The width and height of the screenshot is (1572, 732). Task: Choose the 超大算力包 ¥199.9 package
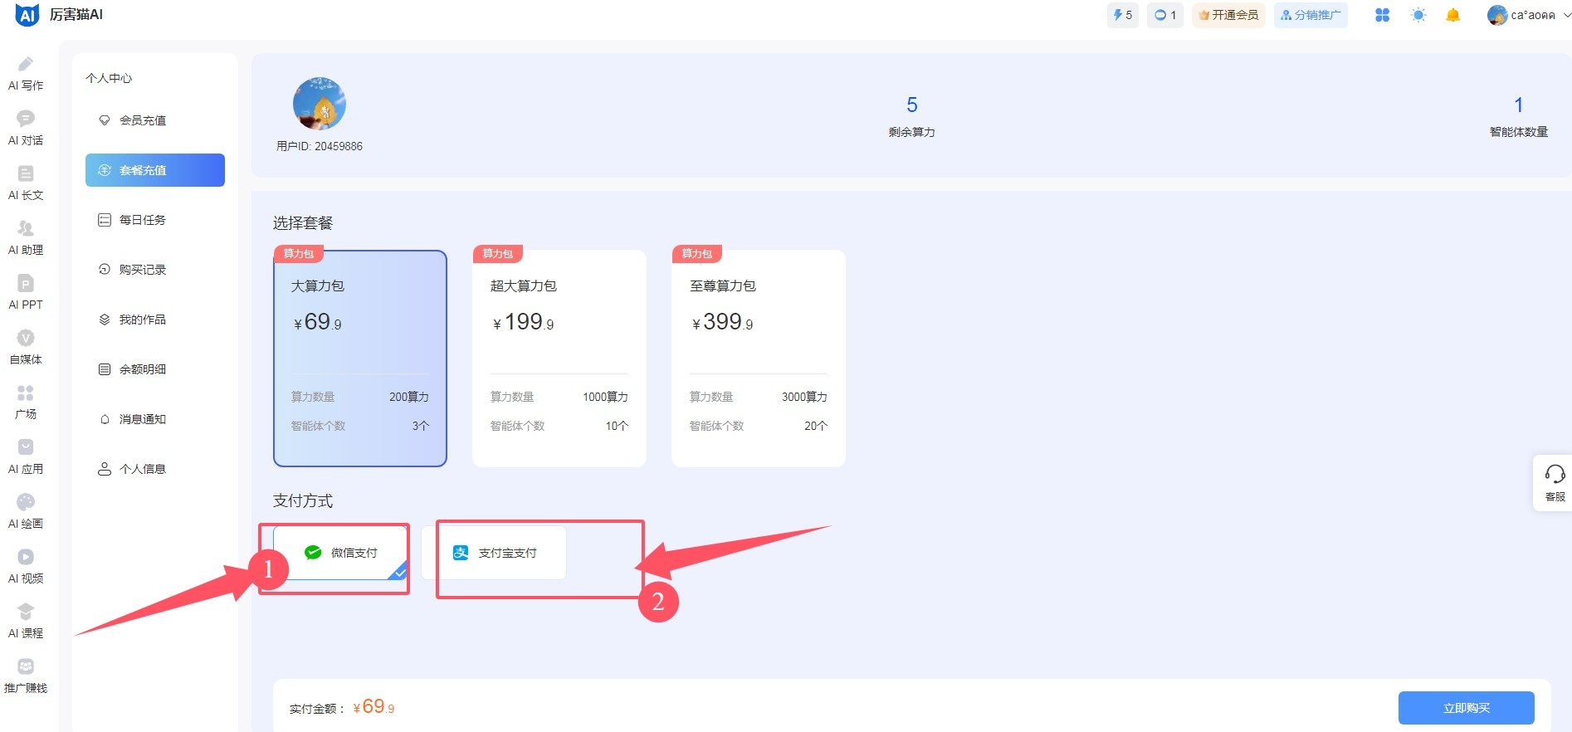tap(559, 359)
